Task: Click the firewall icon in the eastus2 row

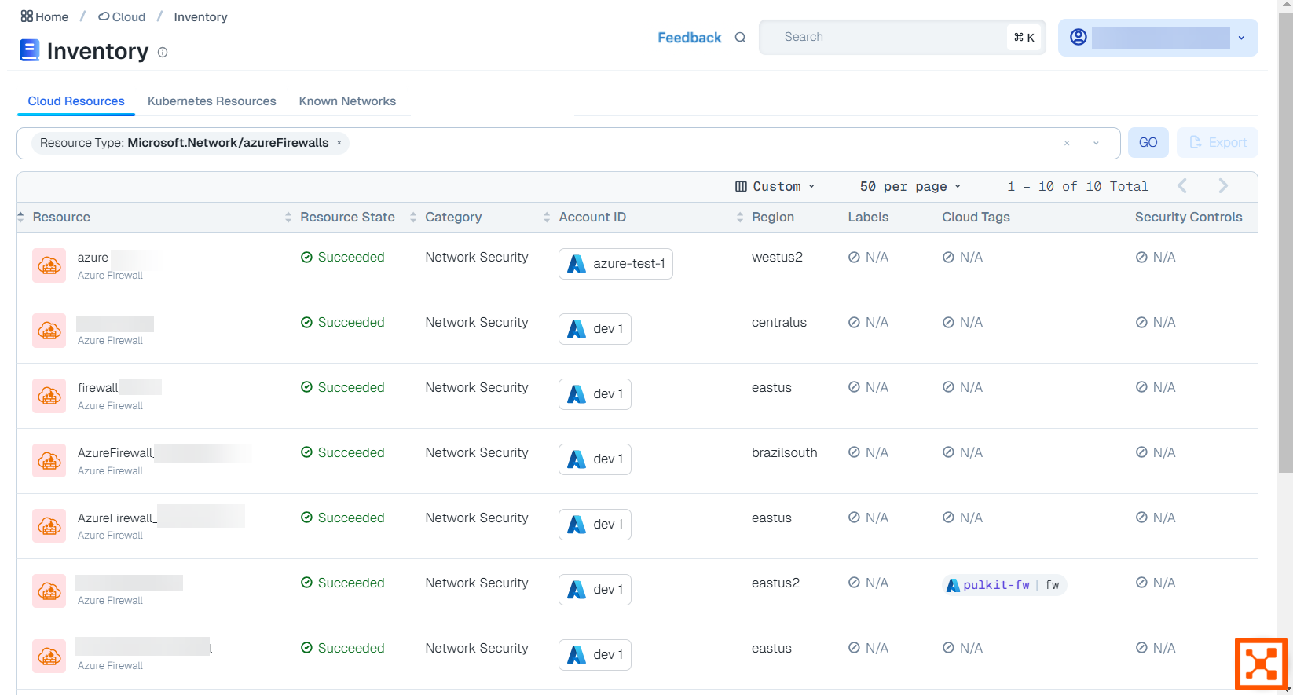Action: (x=49, y=591)
